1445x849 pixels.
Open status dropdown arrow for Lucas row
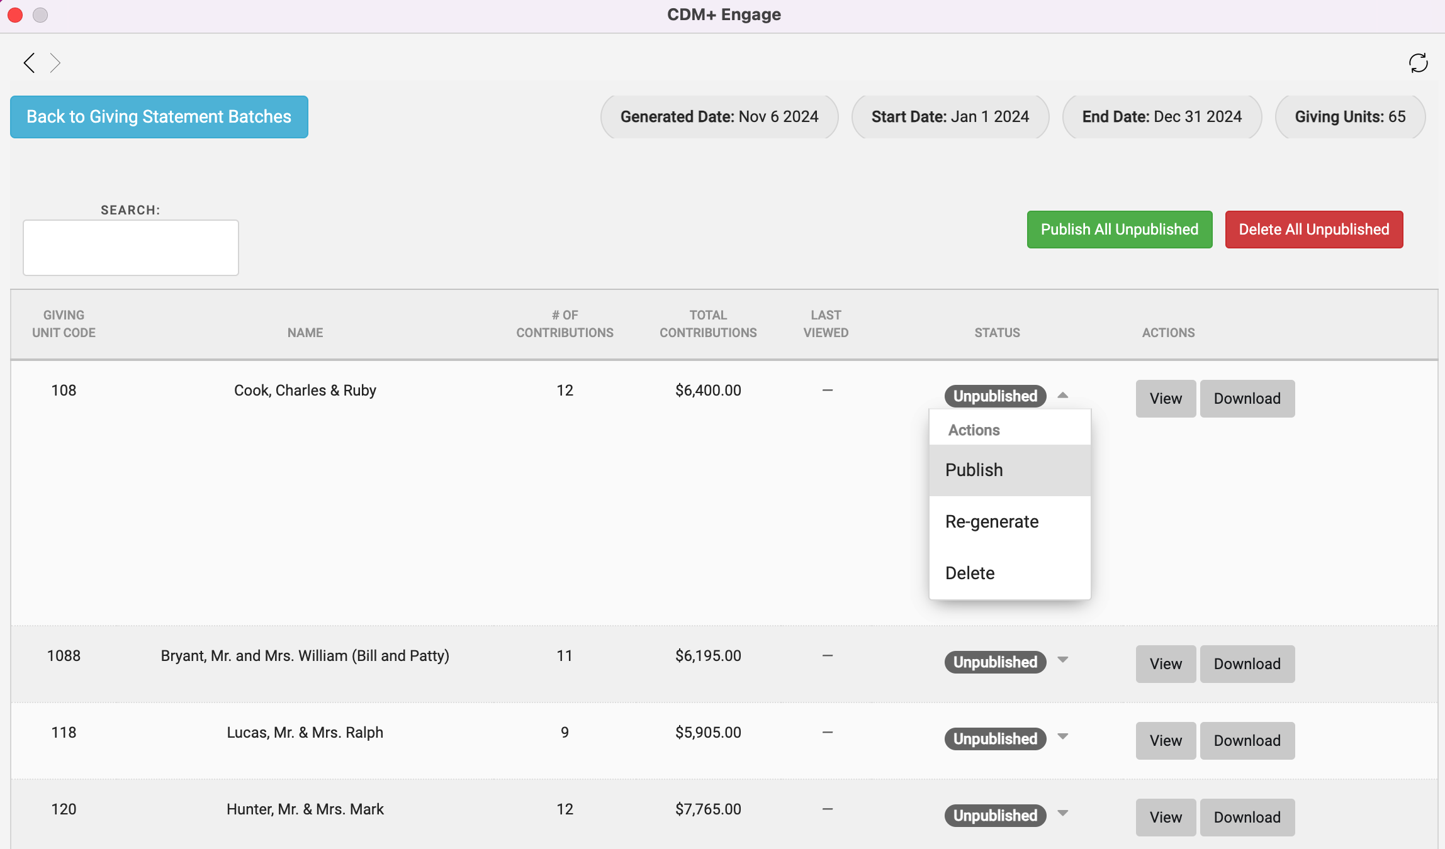1062,737
